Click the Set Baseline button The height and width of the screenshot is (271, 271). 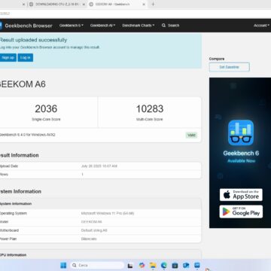230,67
